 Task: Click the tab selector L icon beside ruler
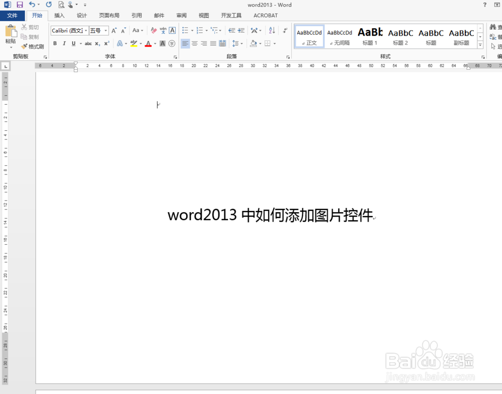(6, 66)
